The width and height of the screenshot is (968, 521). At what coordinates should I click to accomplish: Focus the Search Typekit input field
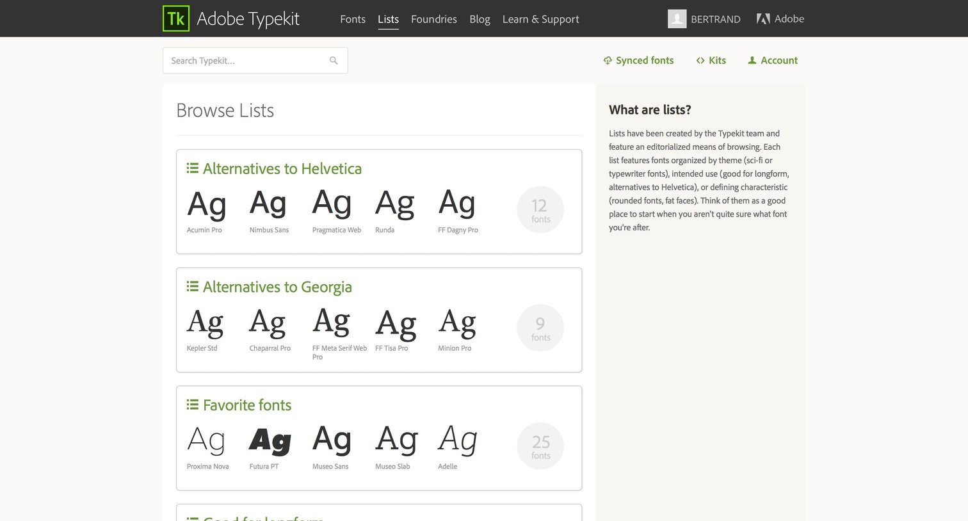coord(255,60)
